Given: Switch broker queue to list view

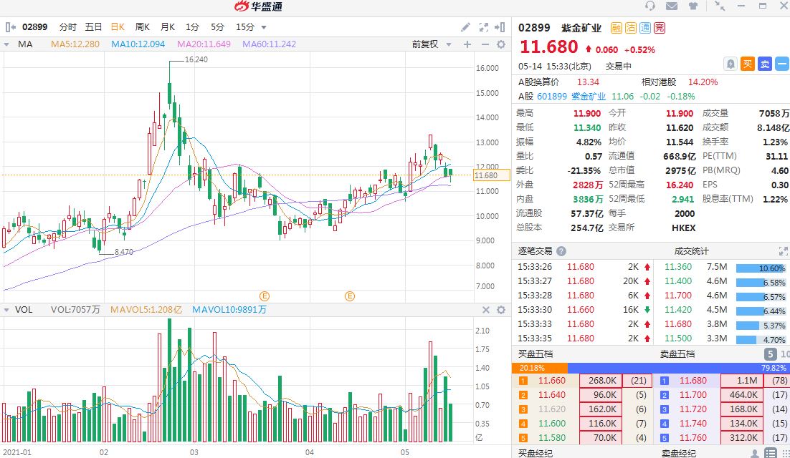Looking at the screenshot, I should (x=770, y=453).
